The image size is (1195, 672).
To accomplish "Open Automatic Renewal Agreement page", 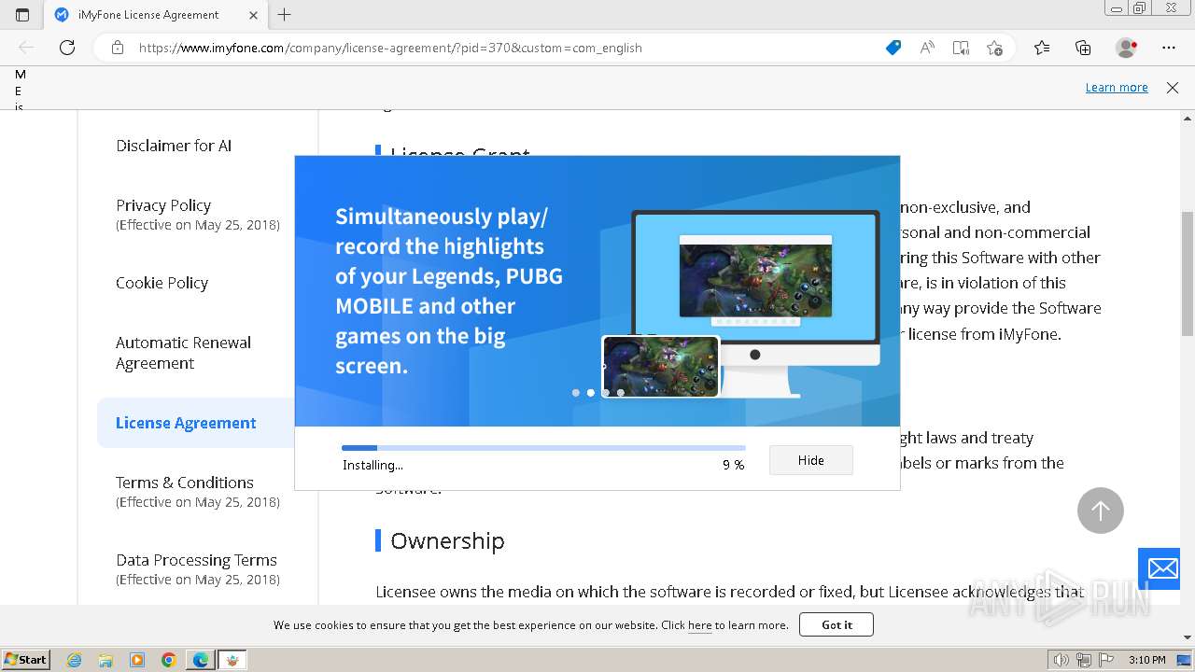I will [x=183, y=353].
